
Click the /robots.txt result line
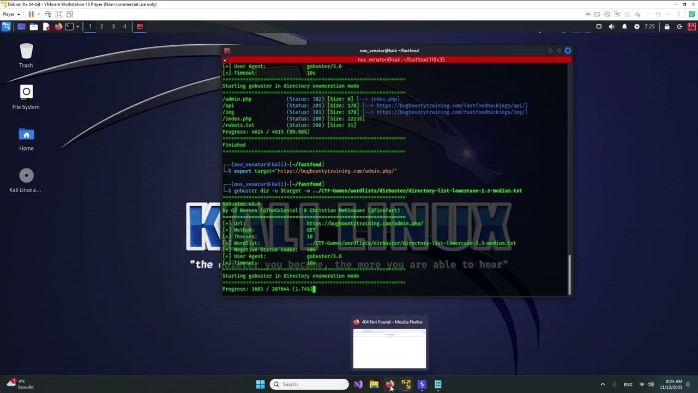289,125
